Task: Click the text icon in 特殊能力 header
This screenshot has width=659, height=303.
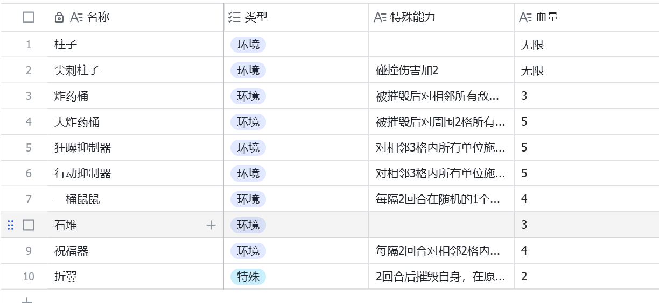Action: pyautogui.click(x=380, y=17)
